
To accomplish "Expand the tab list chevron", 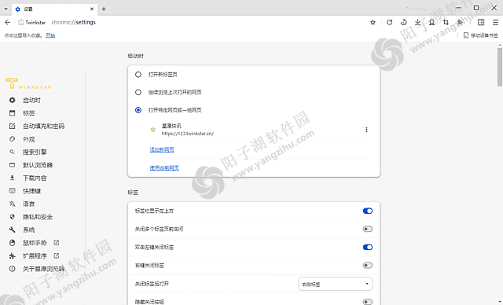I will (x=6, y=9).
